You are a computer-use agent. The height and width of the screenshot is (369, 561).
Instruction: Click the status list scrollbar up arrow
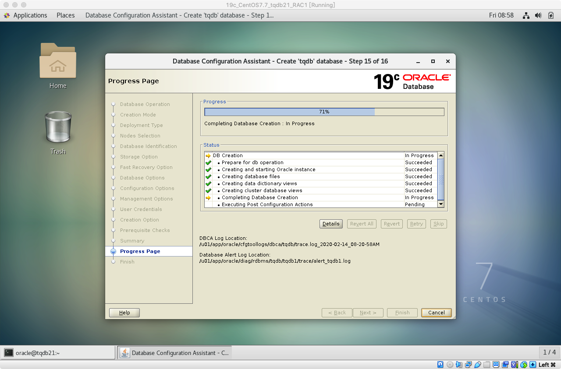coord(441,155)
